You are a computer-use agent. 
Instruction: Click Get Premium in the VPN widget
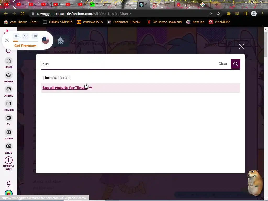[25, 46]
